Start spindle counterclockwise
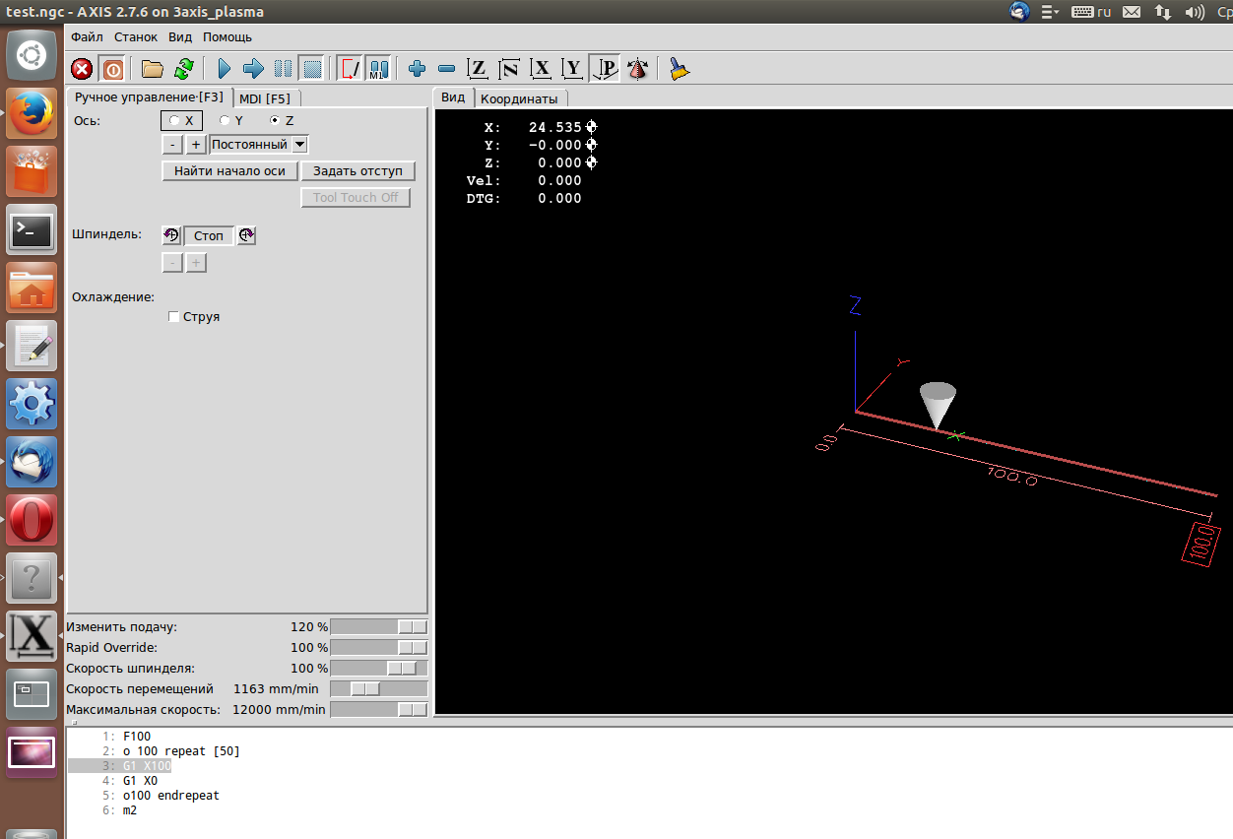The image size is (1233, 839). tap(171, 235)
